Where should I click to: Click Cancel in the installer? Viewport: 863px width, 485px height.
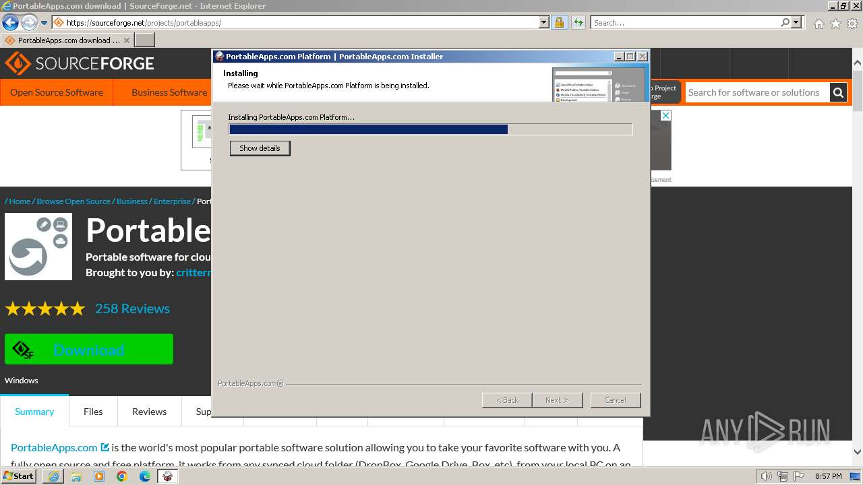(x=615, y=400)
